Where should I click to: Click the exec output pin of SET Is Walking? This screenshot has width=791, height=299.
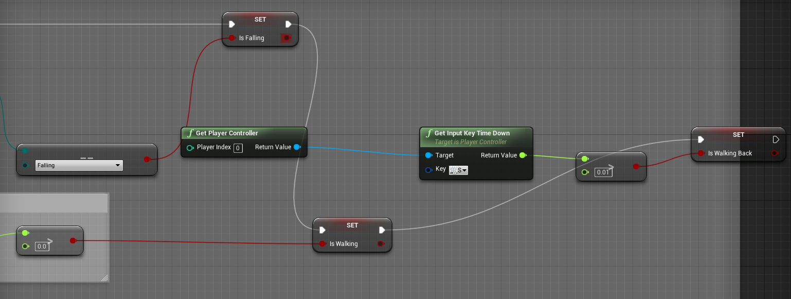click(x=382, y=230)
